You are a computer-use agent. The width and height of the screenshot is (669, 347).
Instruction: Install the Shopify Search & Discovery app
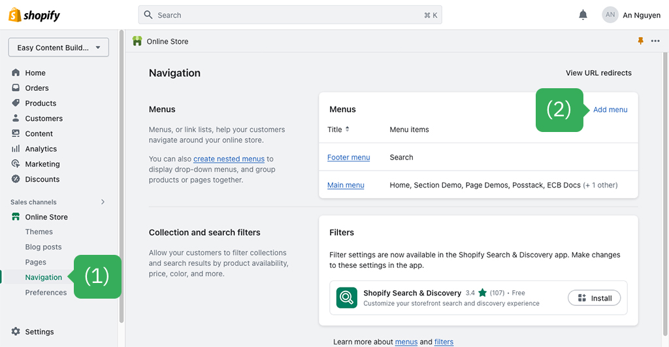click(x=595, y=298)
